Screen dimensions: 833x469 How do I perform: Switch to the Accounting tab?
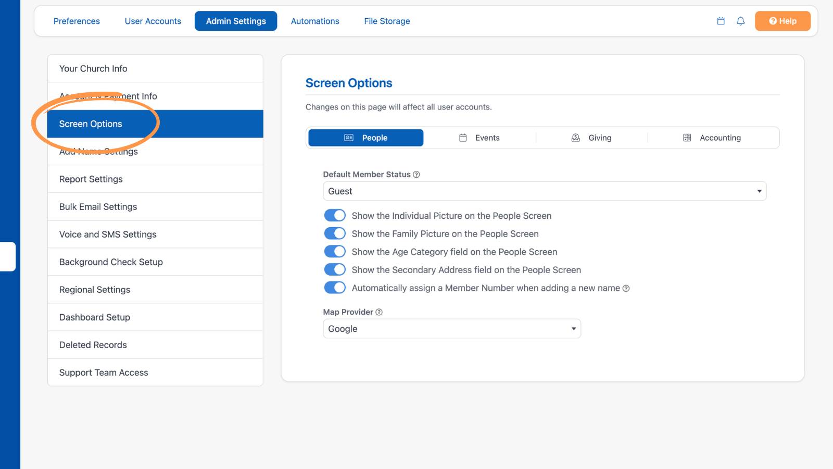click(712, 138)
